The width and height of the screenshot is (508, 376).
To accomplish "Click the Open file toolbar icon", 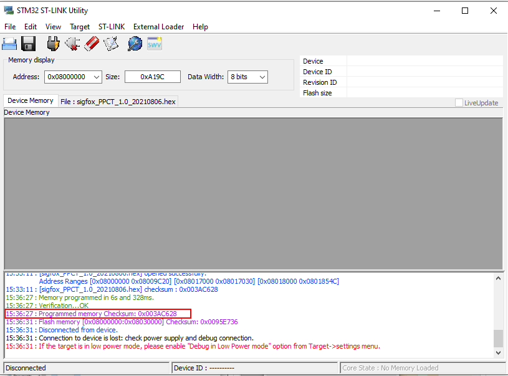I will [x=9, y=44].
